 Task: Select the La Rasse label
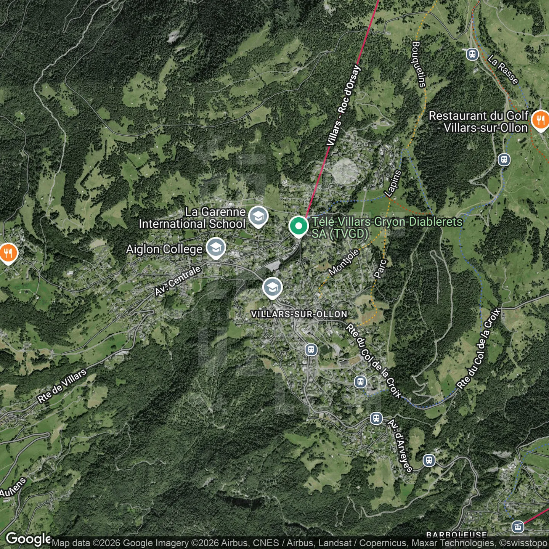point(503,69)
